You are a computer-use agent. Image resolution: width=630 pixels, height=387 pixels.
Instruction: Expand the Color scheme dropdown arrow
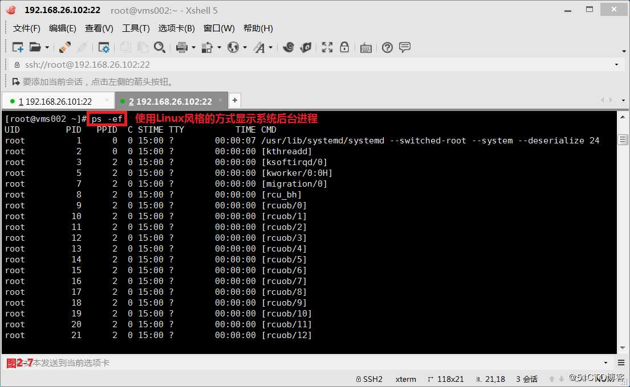coord(219,47)
